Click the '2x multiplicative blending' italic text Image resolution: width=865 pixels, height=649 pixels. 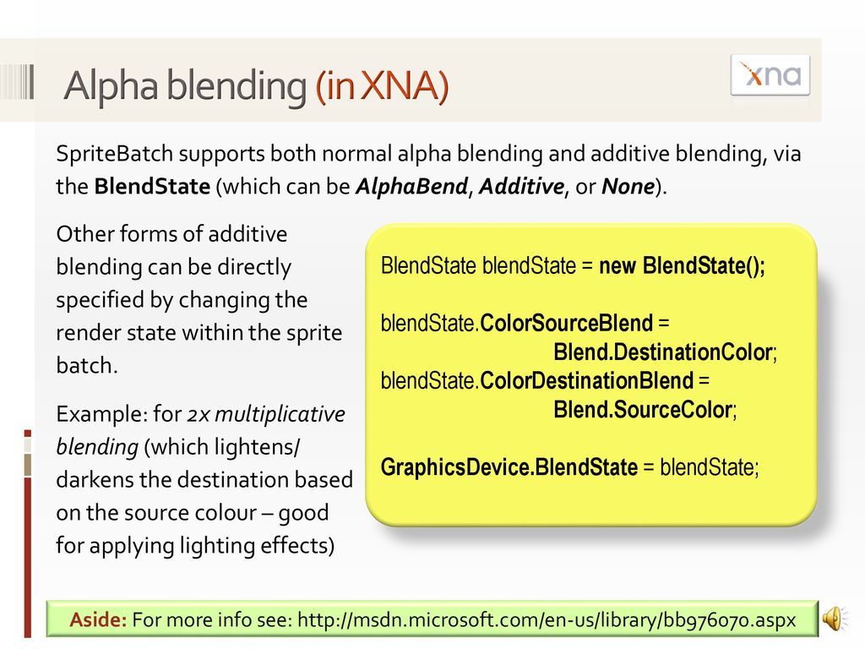[x=201, y=430]
